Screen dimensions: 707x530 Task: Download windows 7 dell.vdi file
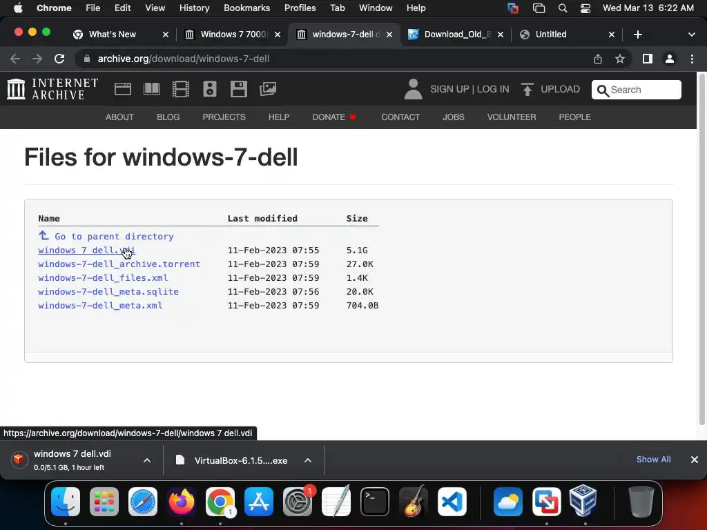[86, 250]
